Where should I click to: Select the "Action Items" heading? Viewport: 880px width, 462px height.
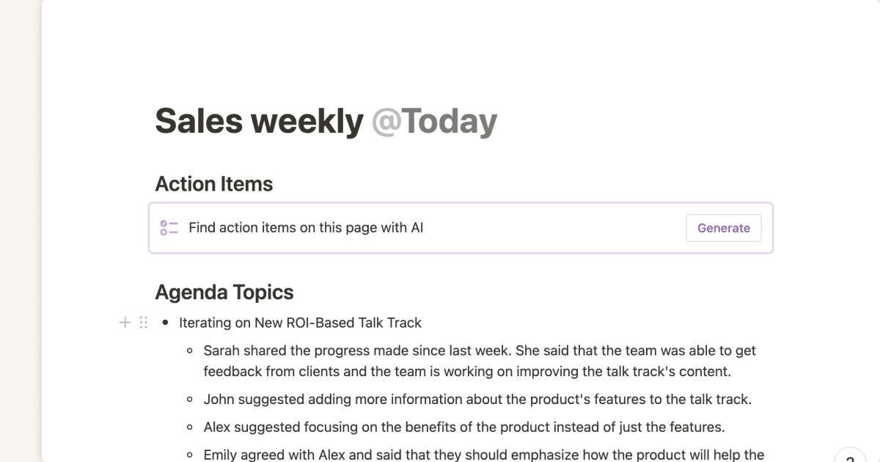tap(213, 183)
